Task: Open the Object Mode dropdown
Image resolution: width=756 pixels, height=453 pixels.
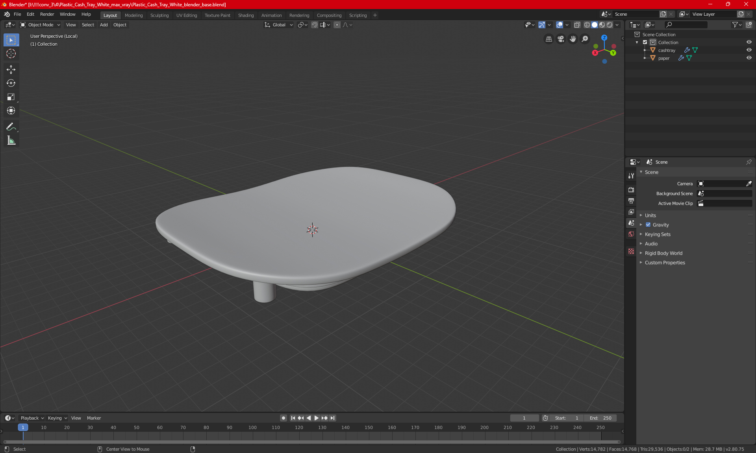Action: pos(40,25)
